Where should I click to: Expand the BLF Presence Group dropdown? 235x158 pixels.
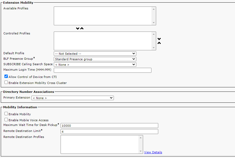pyautogui.click(x=95, y=59)
